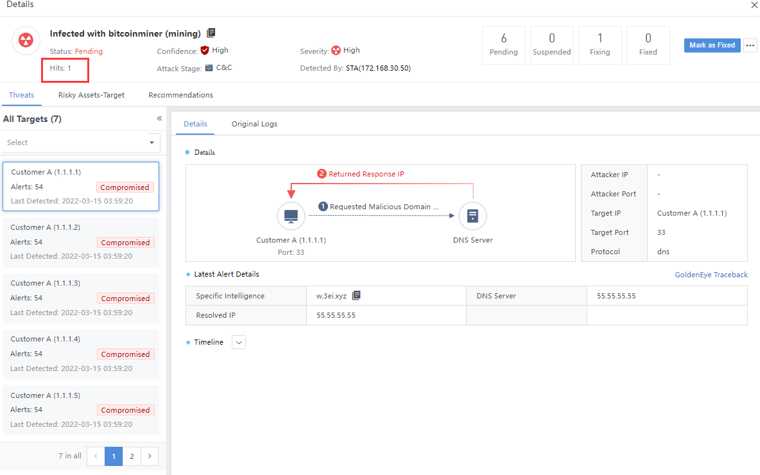Viewport: 760px width, 475px height.
Task: Click the book icon beside bitcoinminer title
Action: [211, 33]
